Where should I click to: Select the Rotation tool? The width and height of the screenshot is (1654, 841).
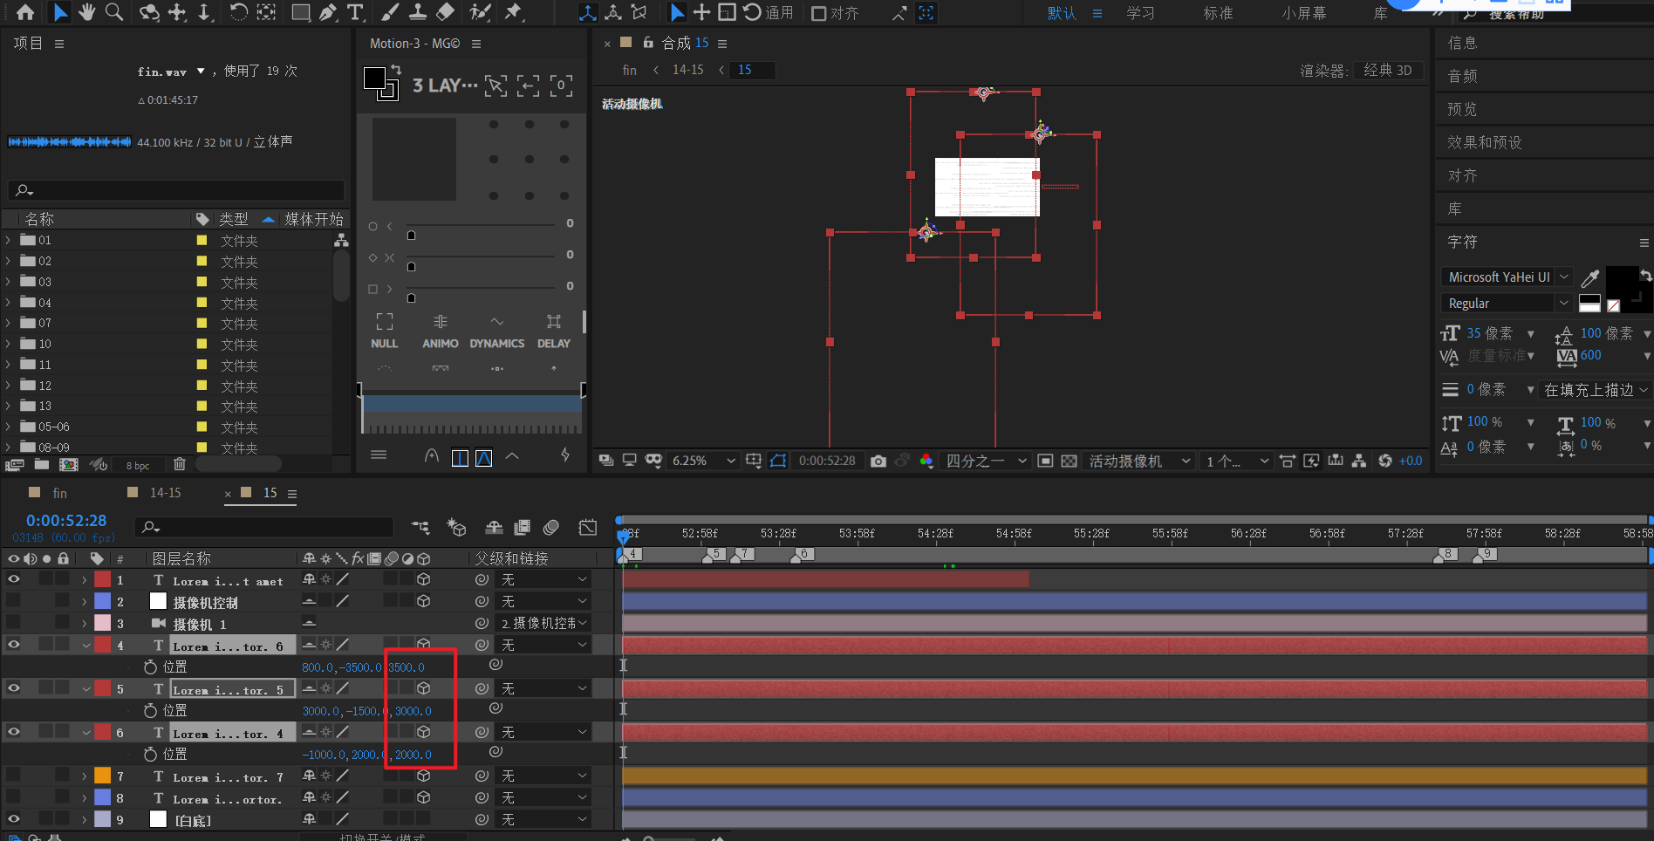(x=238, y=12)
